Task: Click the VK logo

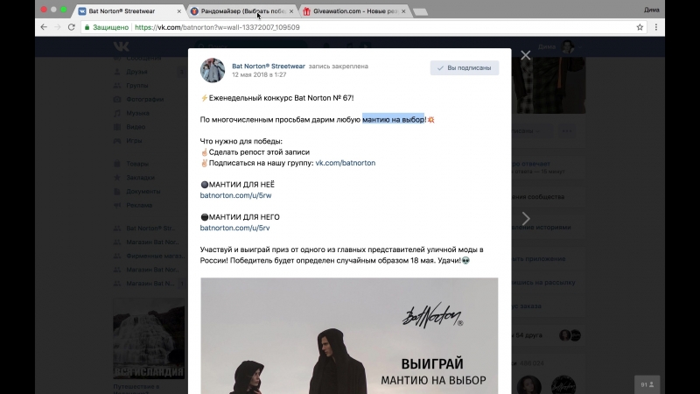Action: 121,46
